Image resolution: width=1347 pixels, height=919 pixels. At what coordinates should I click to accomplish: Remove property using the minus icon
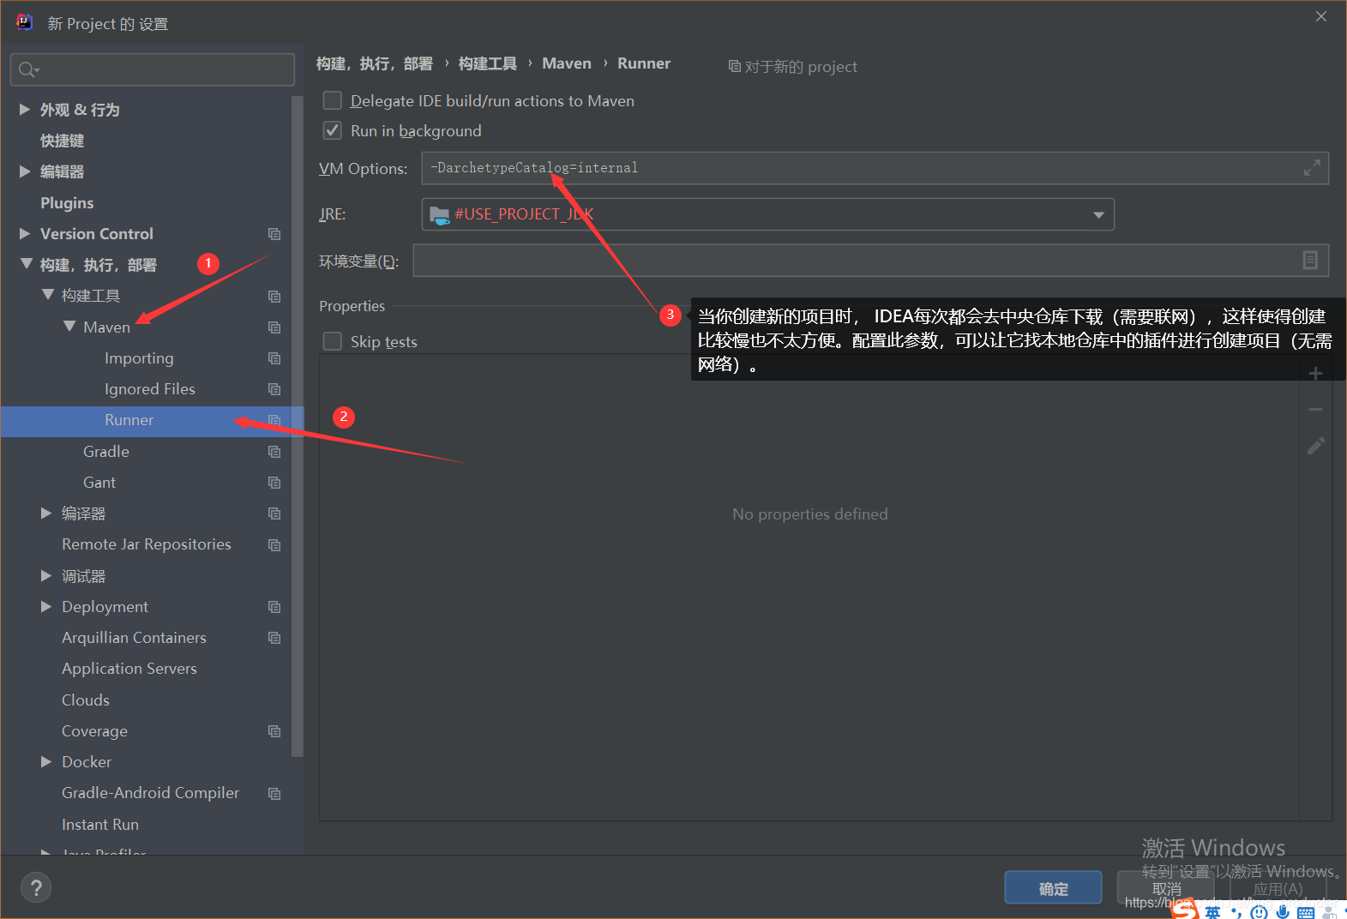click(x=1315, y=410)
